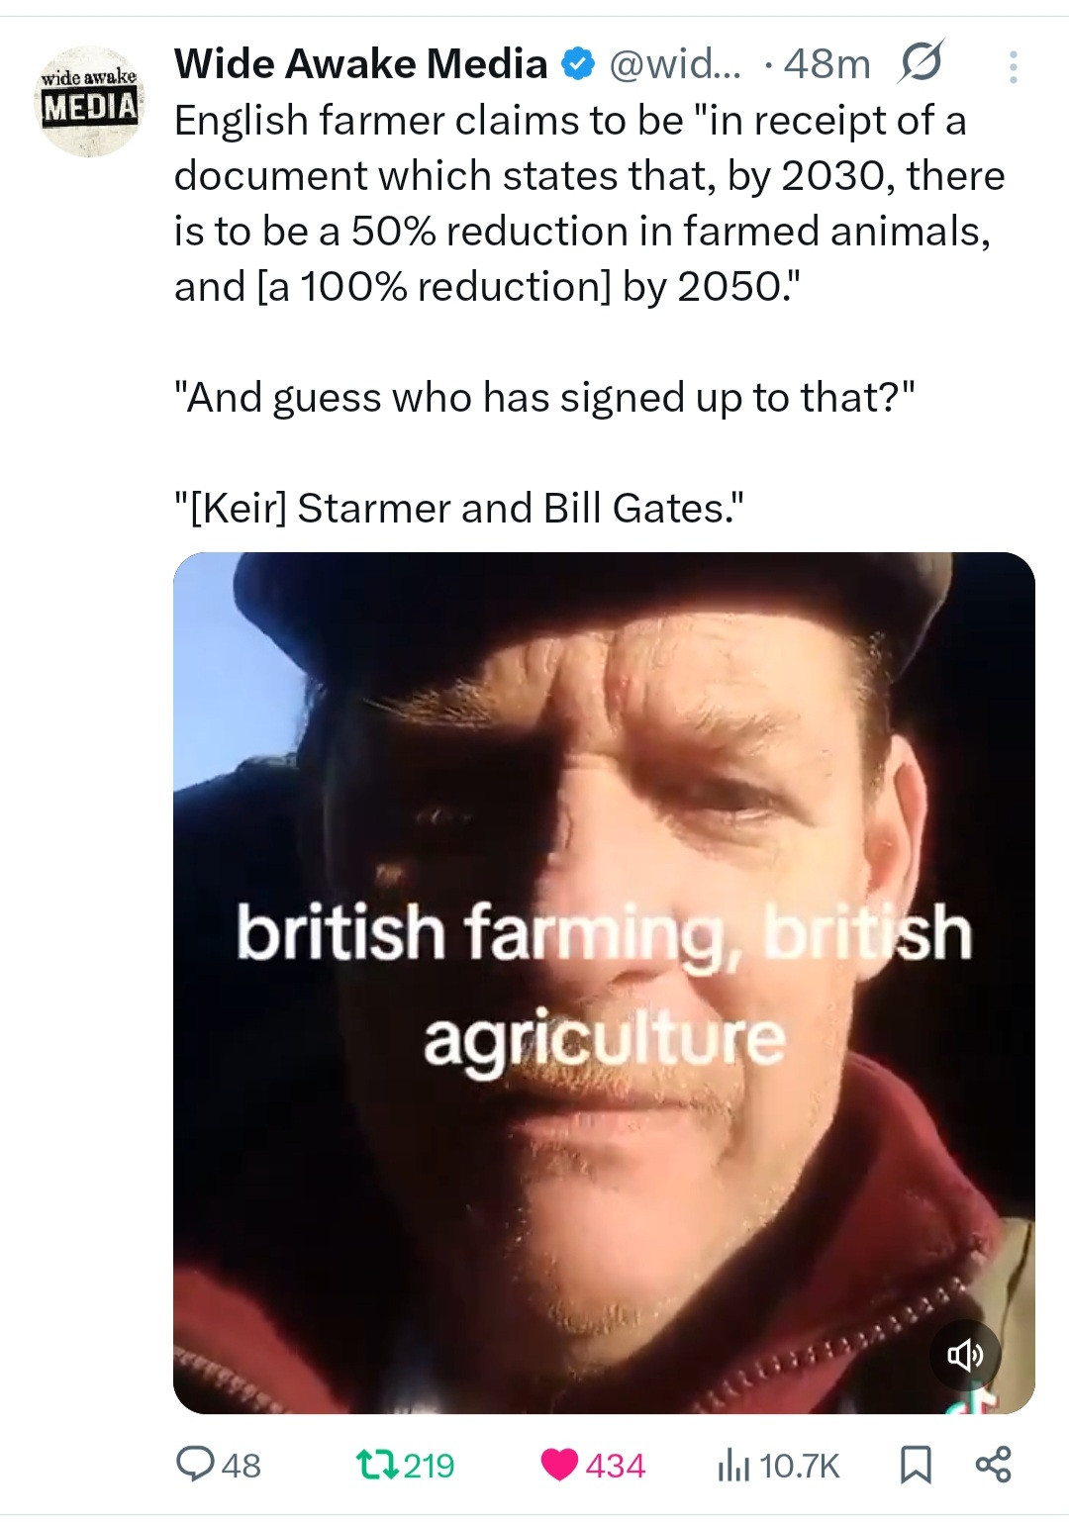Click the 434 likes count
Image resolution: width=1069 pixels, height=1522 pixels.
pos(615,1466)
